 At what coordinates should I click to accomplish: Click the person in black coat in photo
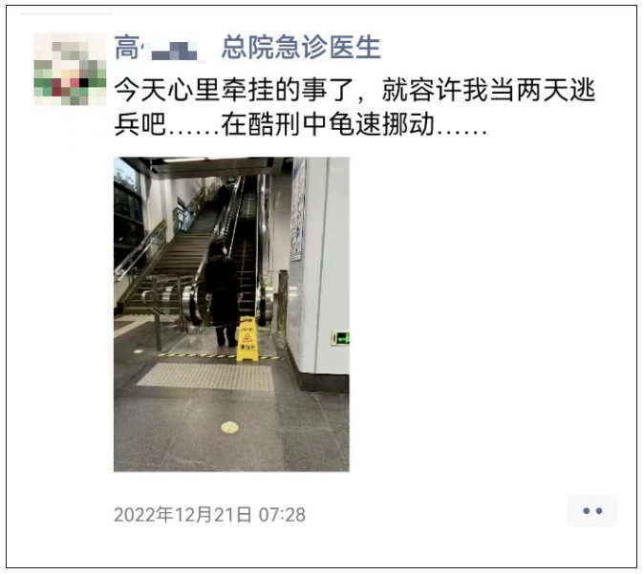click(x=222, y=293)
